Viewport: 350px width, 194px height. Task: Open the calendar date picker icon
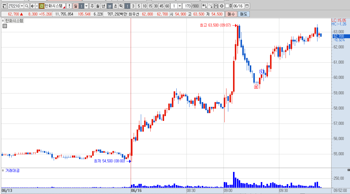(x=247, y=6)
